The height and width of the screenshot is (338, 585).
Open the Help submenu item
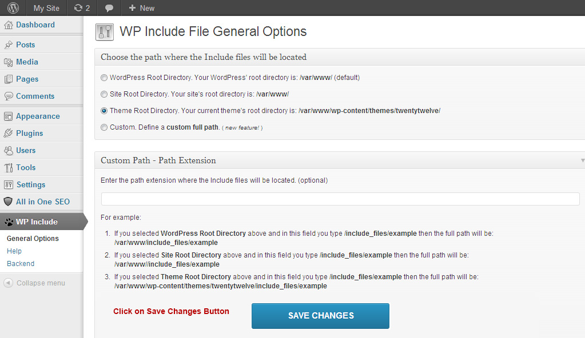pyautogui.click(x=14, y=251)
